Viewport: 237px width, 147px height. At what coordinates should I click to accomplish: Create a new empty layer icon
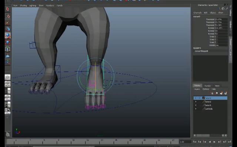click(221, 93)
